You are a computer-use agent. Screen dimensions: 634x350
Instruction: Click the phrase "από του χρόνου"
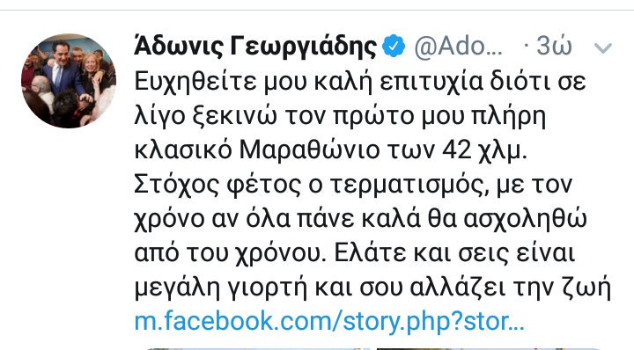230,254
